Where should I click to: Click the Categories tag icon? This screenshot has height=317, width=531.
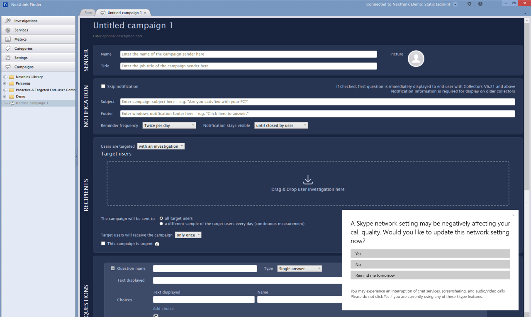[8, 49]
